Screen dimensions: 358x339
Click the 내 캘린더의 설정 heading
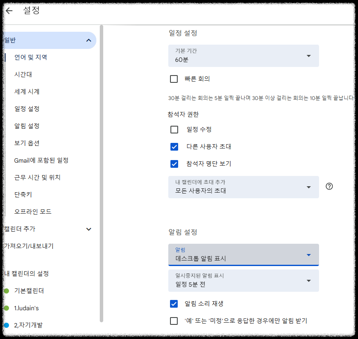tap(27, 274)
